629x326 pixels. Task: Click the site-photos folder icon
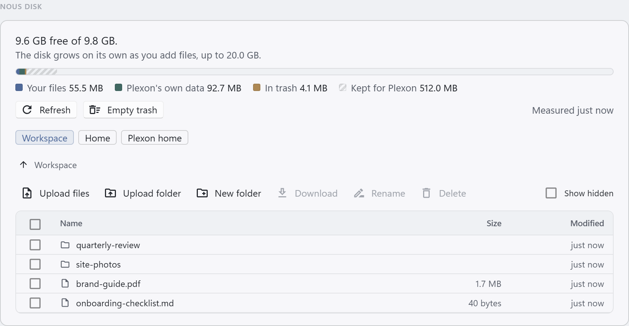click(65, 264)
